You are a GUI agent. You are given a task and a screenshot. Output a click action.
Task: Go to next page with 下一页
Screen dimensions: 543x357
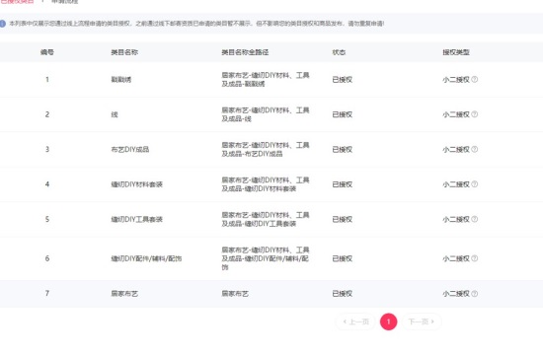click(x=422, y=321)
